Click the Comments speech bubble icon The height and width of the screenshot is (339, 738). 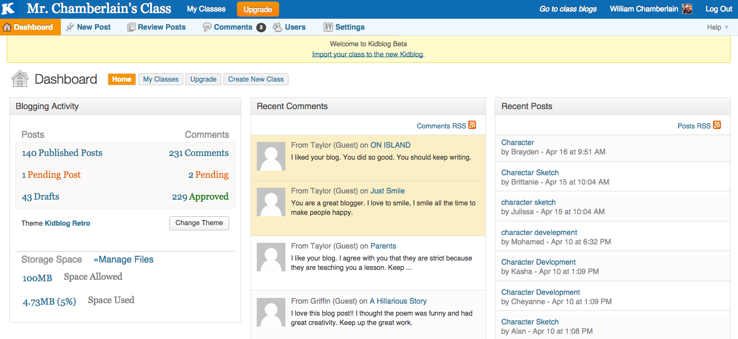(208, 27)
